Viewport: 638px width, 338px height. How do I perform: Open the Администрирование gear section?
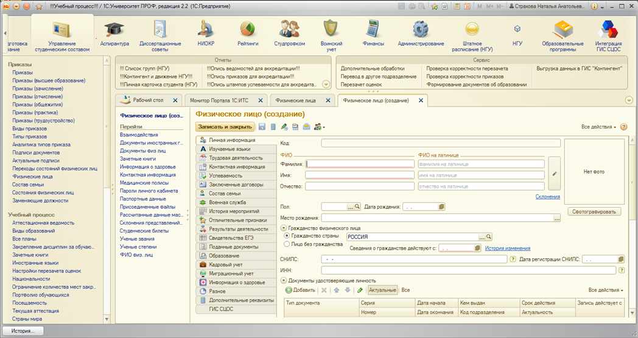click(x=421, y=29)
